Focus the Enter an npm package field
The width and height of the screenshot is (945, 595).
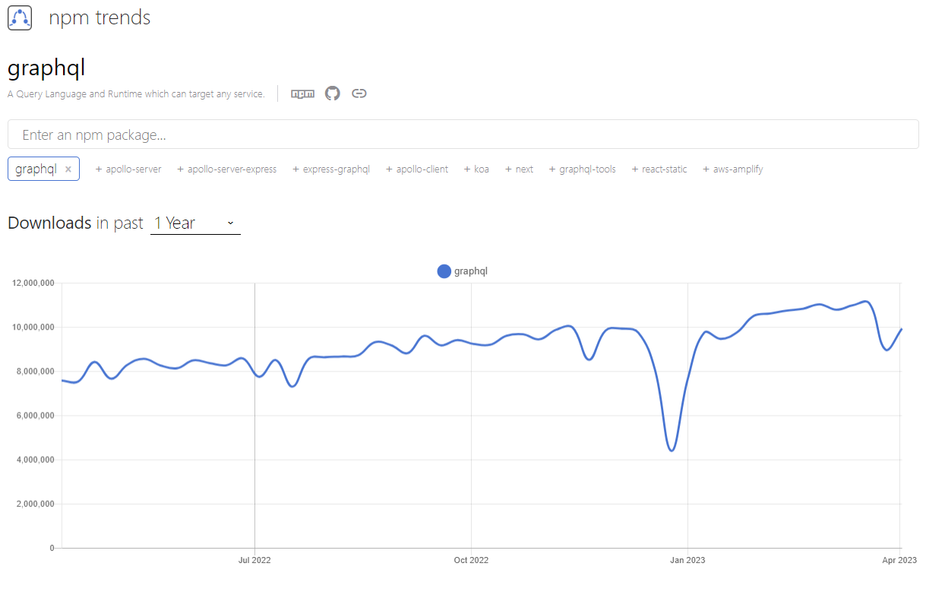(463, 135)
